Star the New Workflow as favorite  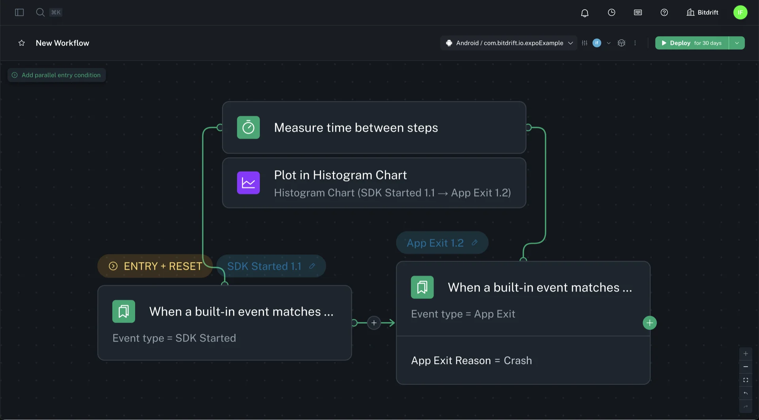pos(22,43)
